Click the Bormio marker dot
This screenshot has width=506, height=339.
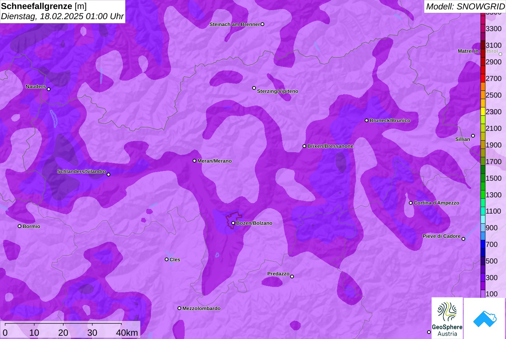[20, 226]
